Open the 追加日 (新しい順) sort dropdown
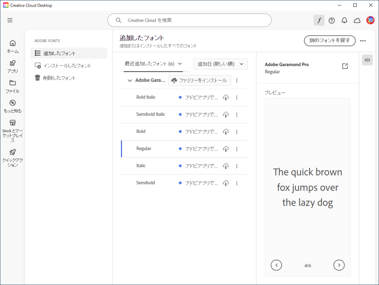 tap(221, 64)
